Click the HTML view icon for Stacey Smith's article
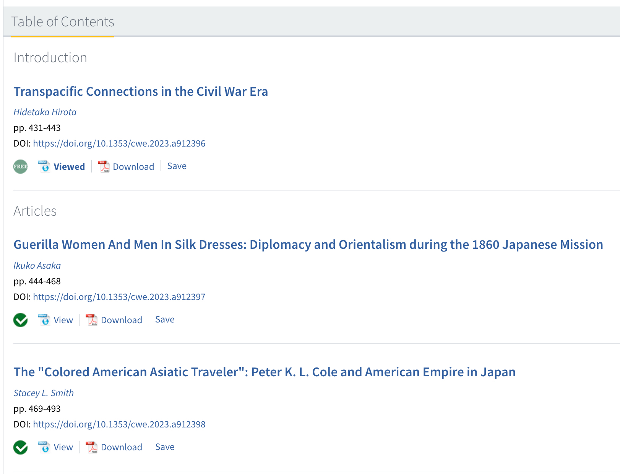This screenshot has height=474, width=620. click(44, 447)
